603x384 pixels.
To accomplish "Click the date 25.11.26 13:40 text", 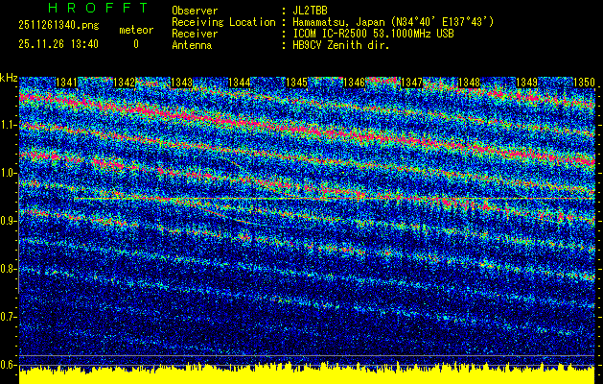I will (57, 44).
